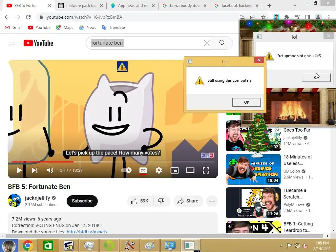Bookmark this page with the star icon
Image resolution: width=336 pixels, height=252 pixels.
[x=263, y=17]
